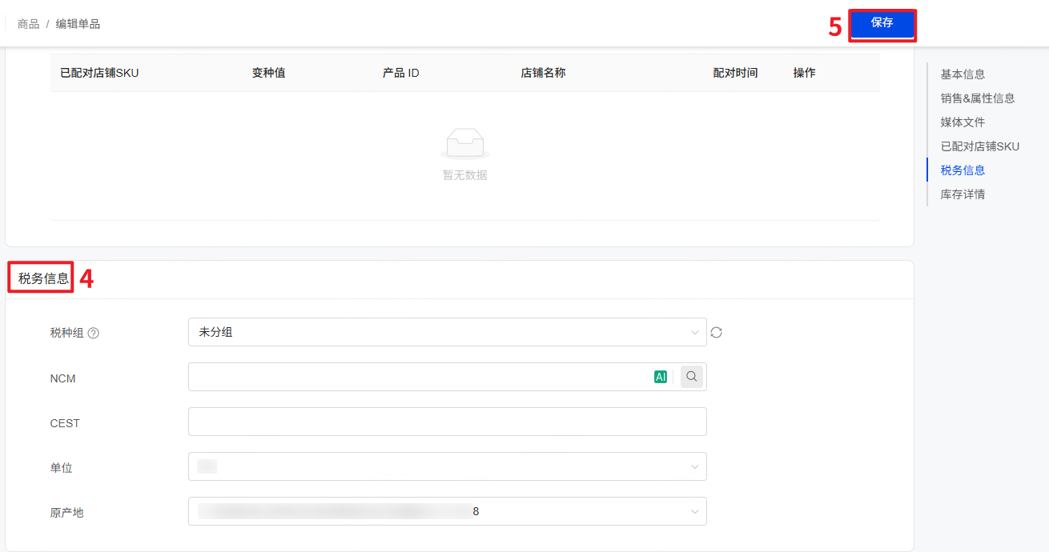Click the blue 保存 button
This screenshot has width=1049, height=552.
[x=882, y=24]
